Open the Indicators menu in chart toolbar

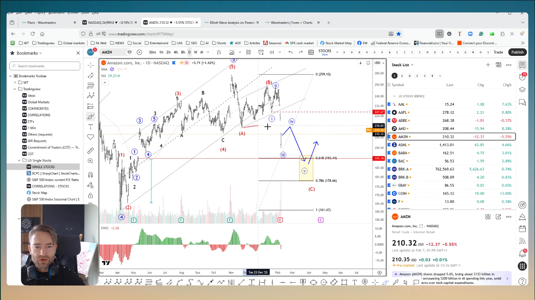(x=232, y=52)
